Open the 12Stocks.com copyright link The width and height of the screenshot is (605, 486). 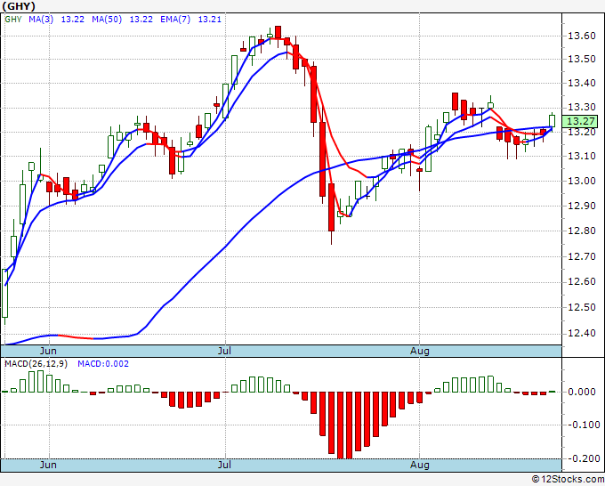569,480
